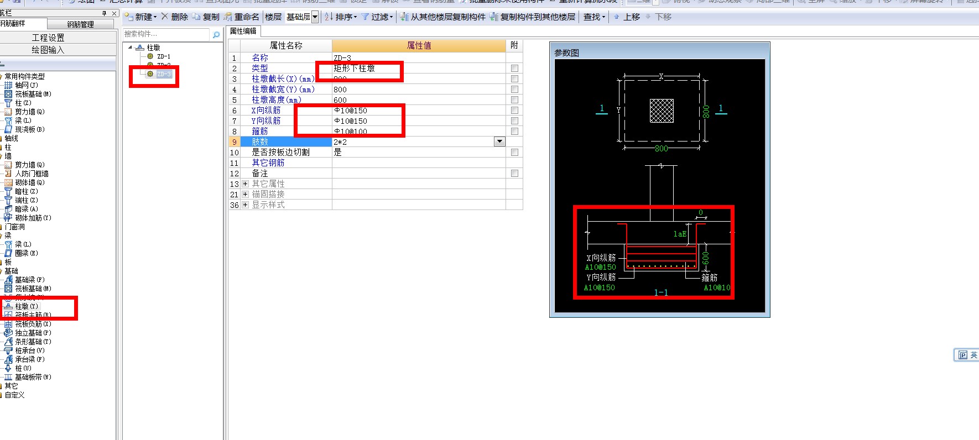Image resolution: width=979 pixels, height=440 pixels.
Task: Switch to the 钢筋管理 tab
Action: (x=80, y=24)
